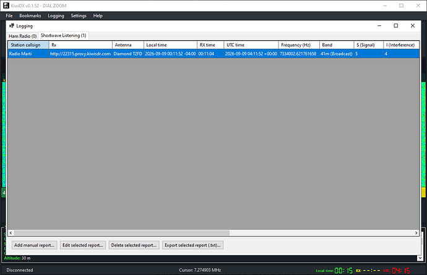This screenshot has width=427, height=275.
Task: Click Delete selected report button
Action: point(134,245)
